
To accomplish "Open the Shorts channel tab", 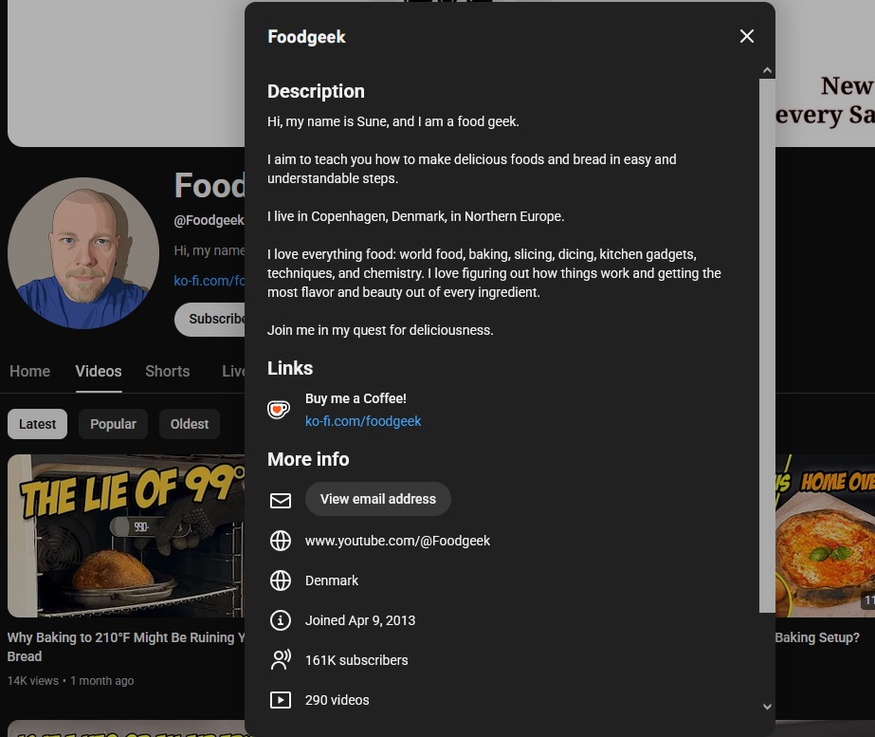I will 168,371.
